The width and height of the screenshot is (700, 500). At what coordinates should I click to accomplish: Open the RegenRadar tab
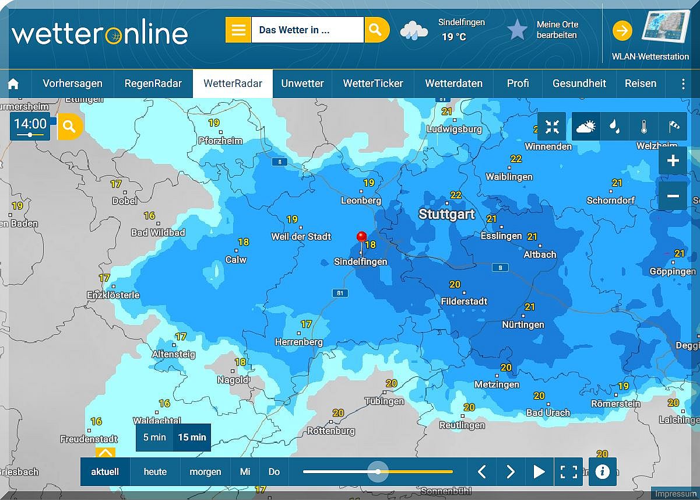[153, 84]
